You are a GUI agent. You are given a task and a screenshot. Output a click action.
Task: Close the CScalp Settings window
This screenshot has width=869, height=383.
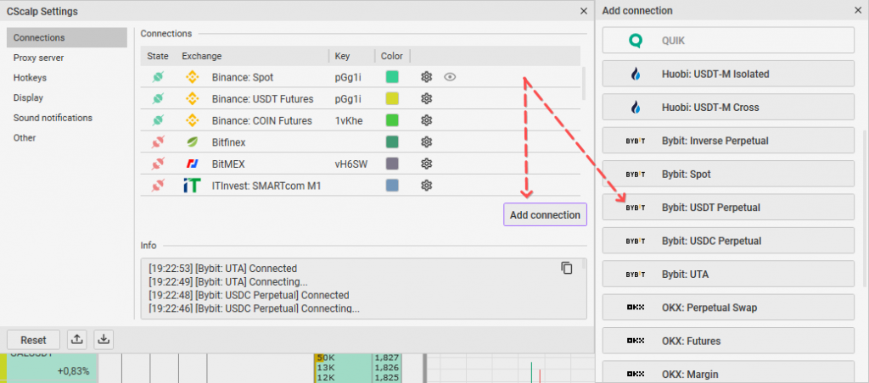pyautogui.click(x=584, y=11)
